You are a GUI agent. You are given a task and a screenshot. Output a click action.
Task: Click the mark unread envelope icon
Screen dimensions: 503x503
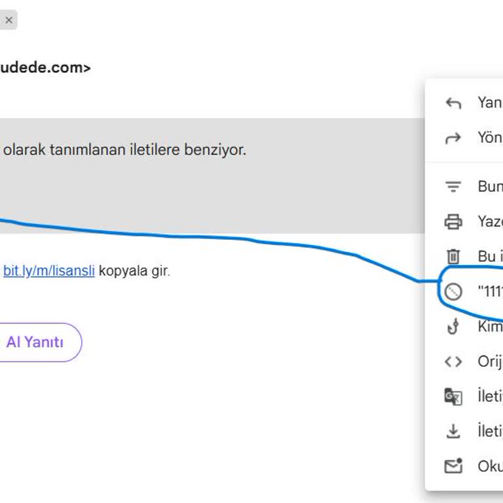pyautogui.click(x=453, y=466)
